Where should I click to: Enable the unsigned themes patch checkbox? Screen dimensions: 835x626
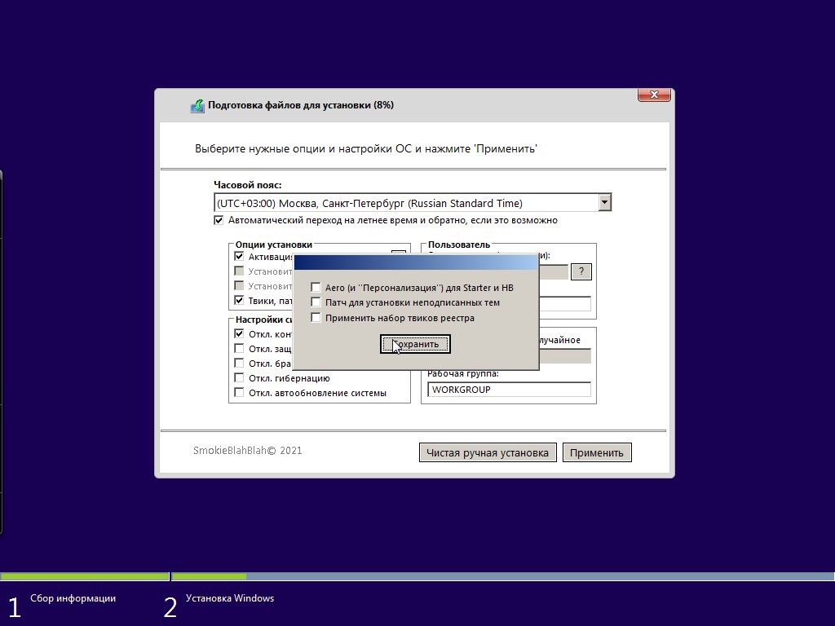(x=316, y=302)
